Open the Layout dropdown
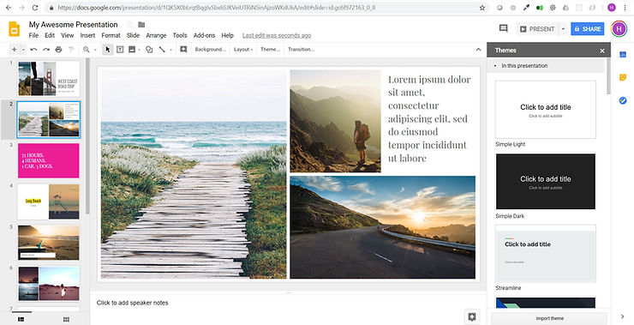 tap(243, 50)
